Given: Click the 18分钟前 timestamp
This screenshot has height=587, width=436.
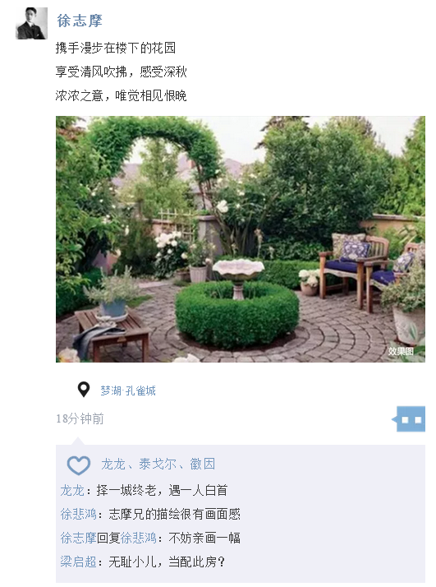Looking at the screenshot, I should pyautogui.click(x=80, y=418).
